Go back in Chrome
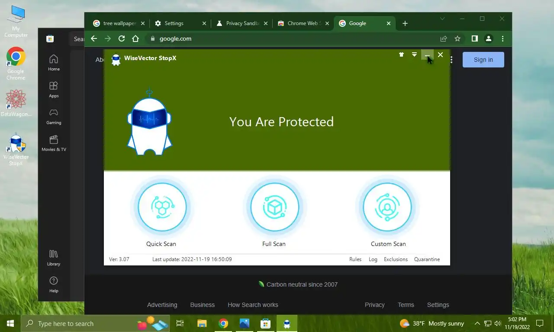This screenshot has height=332, width=554. click(x=94, y=38)
